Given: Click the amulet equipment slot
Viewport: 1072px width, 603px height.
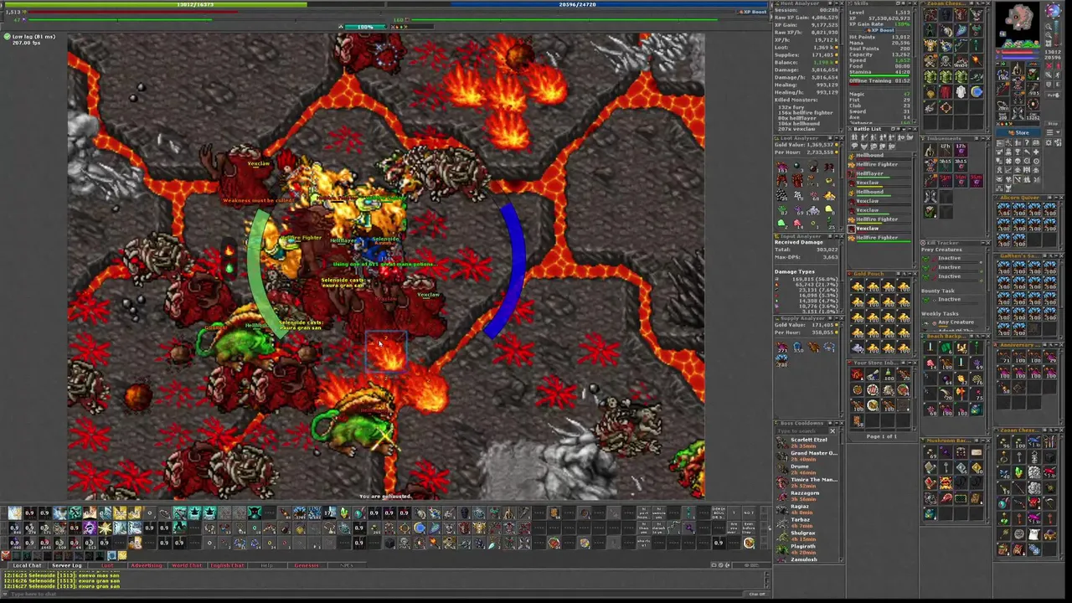Looking at the screenshot, I should click(x=1002, y=74).
